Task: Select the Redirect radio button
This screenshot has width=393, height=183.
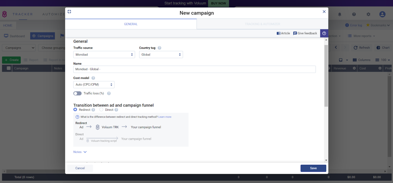Action: click(75, 110)
